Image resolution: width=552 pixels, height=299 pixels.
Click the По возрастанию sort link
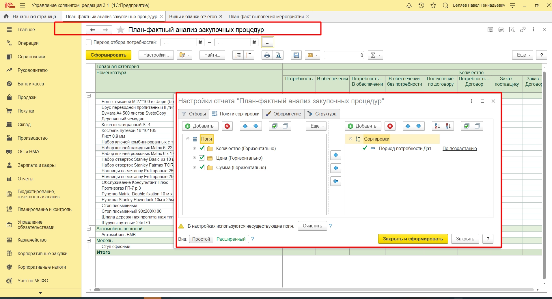click(x=460, y=148)
